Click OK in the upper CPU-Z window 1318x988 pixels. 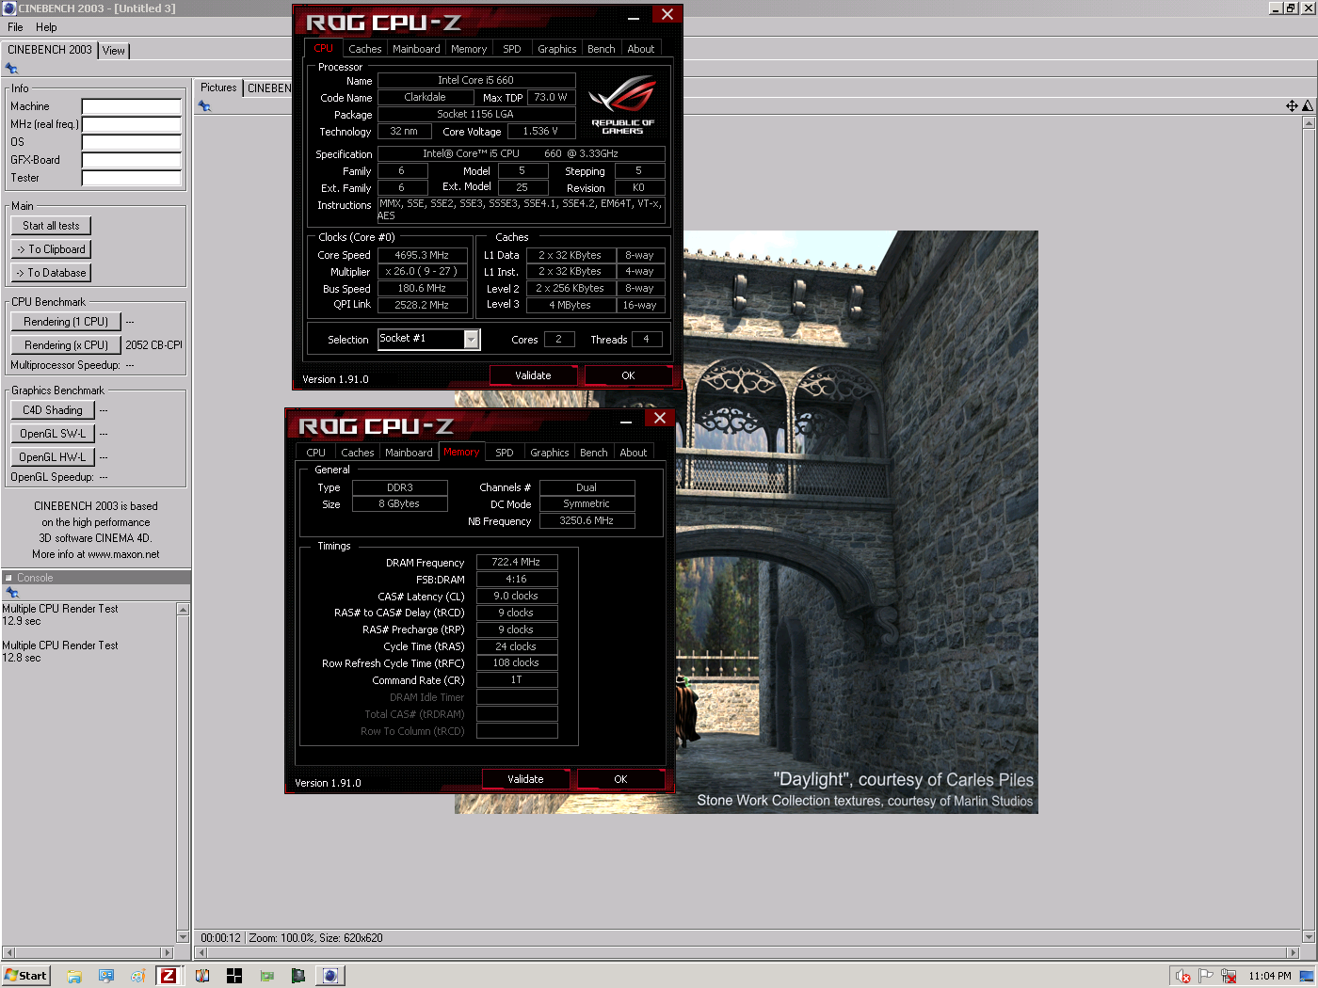(628, 375)
